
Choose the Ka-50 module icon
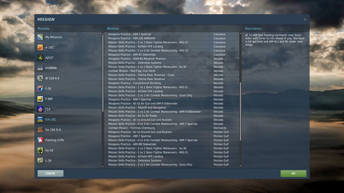[x=40, y=150]
